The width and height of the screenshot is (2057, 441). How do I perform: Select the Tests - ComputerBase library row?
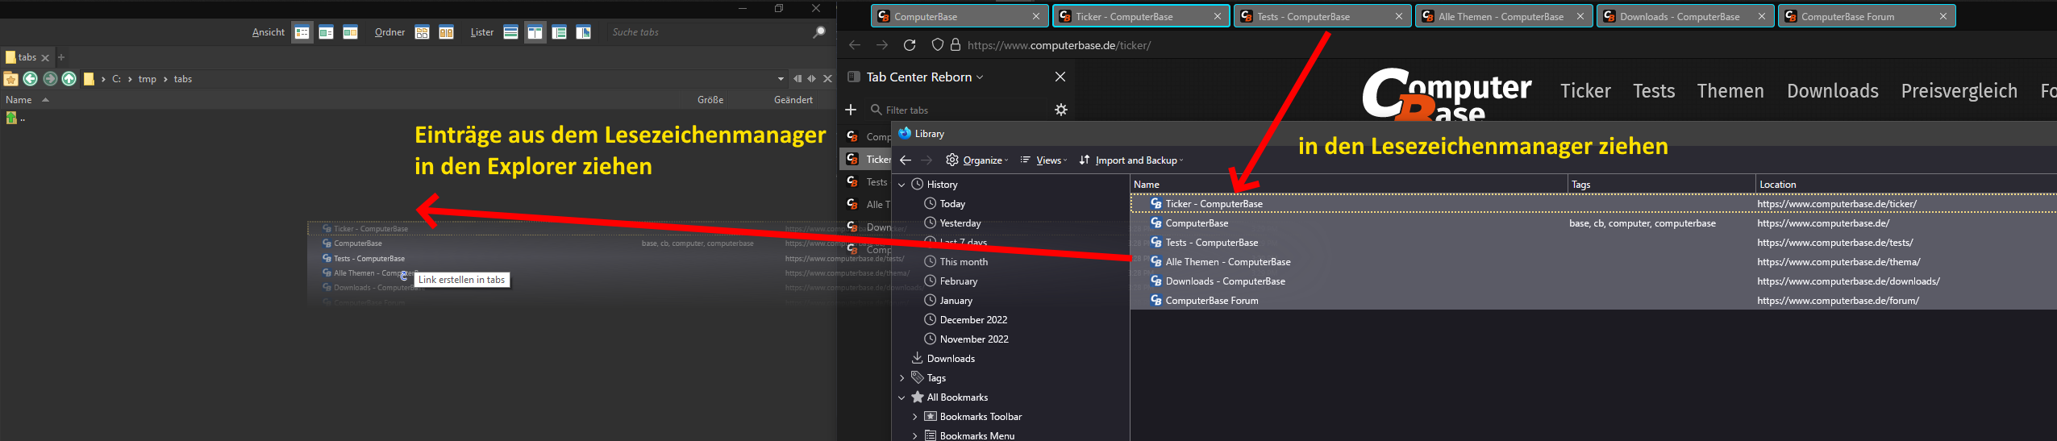(x=1593, y=243)
